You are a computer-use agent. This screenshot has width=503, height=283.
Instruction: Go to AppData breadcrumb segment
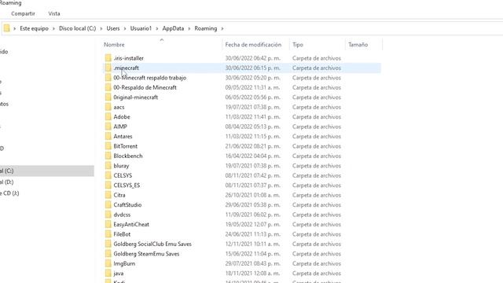(173, 28)
